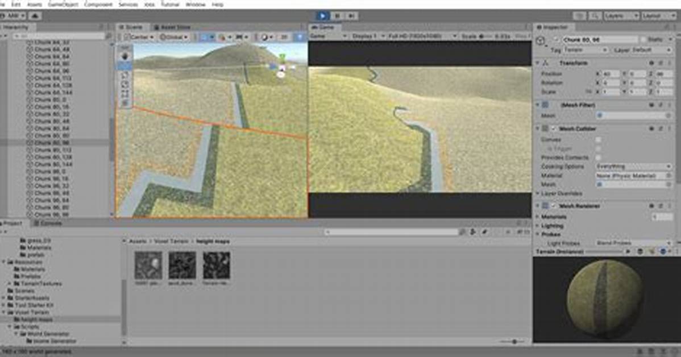The image size is (681, 357).
Task: Open the Global handle rotation dropdown
Action: tap(175, 38)
